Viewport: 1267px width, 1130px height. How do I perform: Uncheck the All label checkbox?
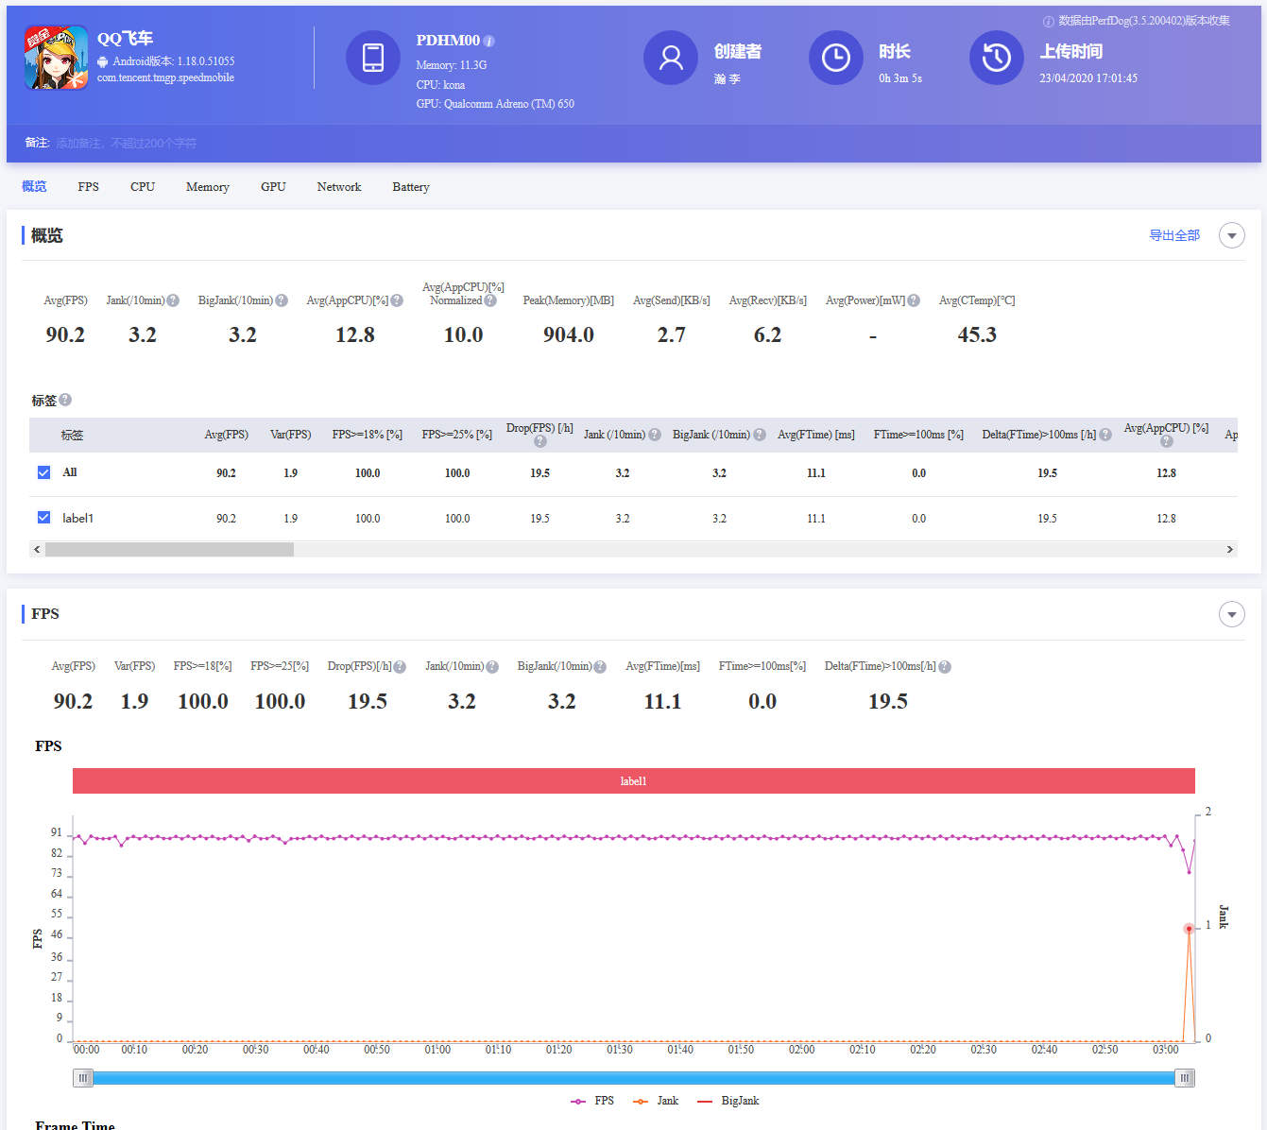[43, 472]
